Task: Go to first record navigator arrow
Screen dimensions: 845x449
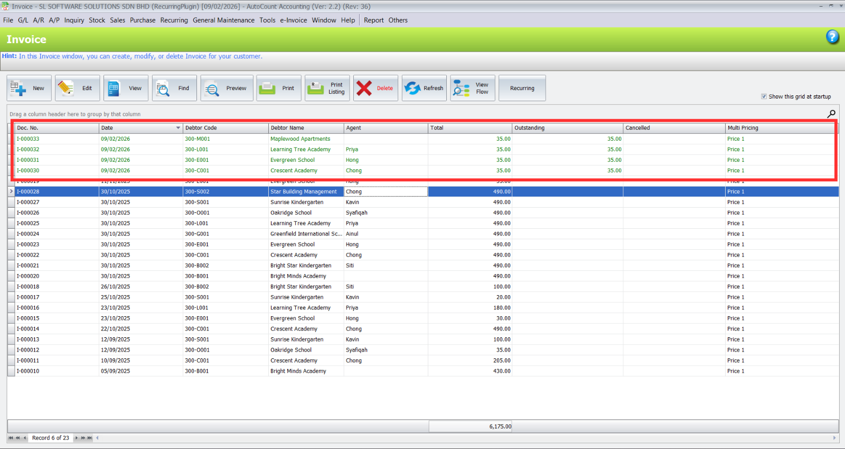Action: (11, 438)
